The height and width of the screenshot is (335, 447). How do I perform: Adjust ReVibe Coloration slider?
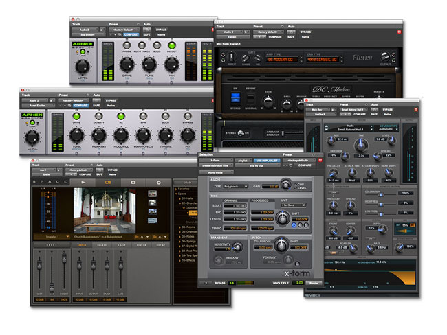(x=380, y=194)
